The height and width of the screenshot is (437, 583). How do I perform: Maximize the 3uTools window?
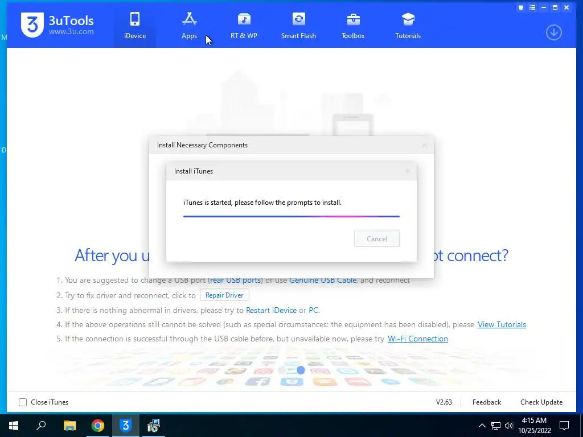click(555, 7)
